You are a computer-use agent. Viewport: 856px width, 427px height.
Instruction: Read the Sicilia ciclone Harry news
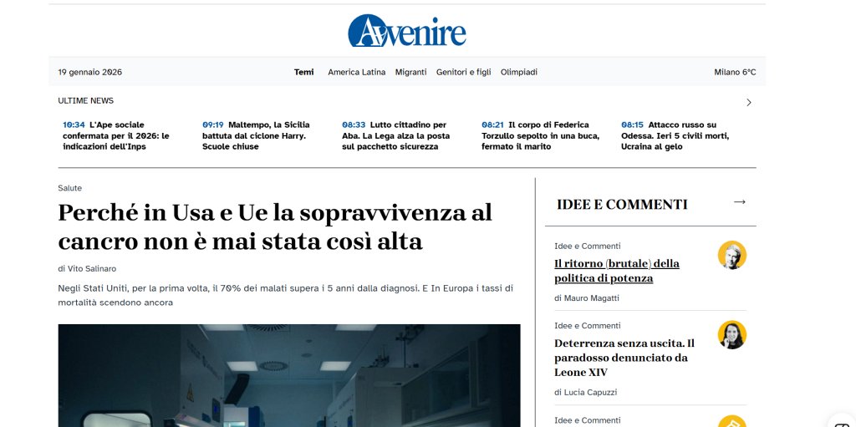[256, 135]
